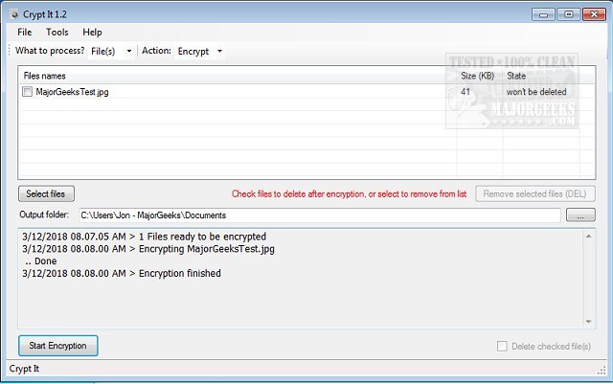Click the size value 41

465,92
